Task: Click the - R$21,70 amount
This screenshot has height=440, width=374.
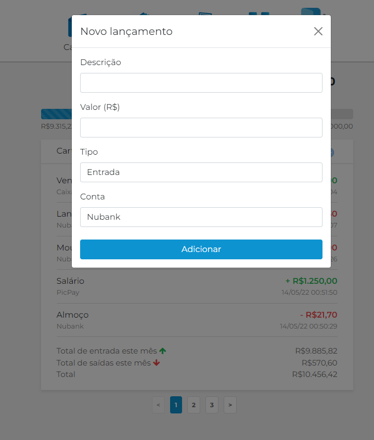Action: pyautogui.click(x=318, y=315)
